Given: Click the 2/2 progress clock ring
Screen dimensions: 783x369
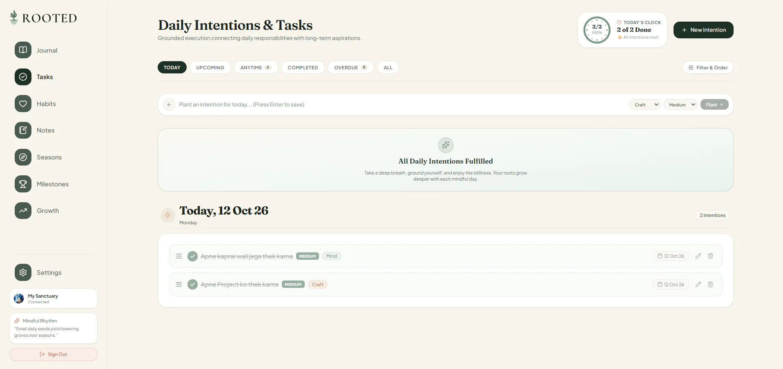Looking at the screenshot, I should (597, 30).
